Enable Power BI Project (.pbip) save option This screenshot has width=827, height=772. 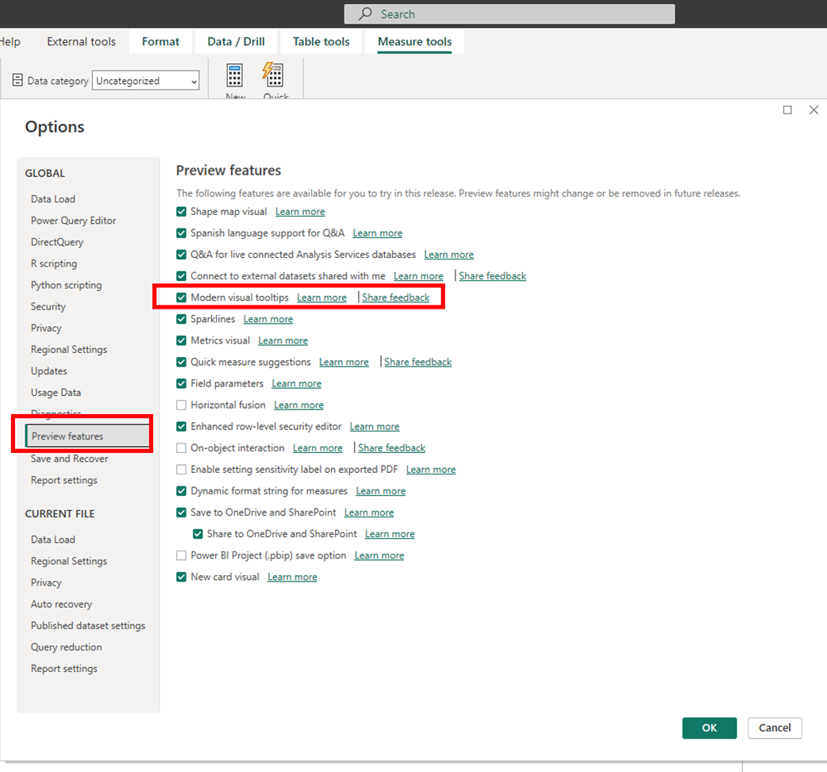[182, 555]
